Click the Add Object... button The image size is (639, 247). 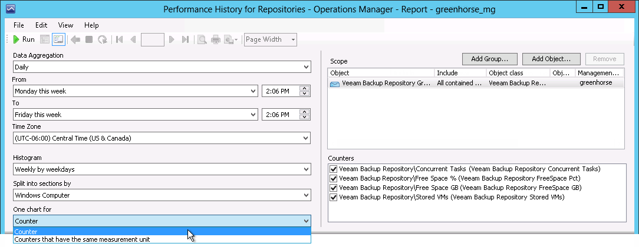[551, 59]
